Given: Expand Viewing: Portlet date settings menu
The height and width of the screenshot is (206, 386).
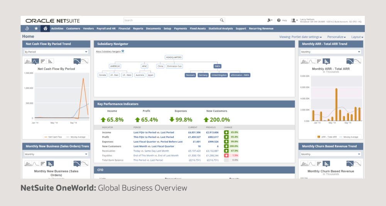Looking at the screenshot, I should point(300,37).
